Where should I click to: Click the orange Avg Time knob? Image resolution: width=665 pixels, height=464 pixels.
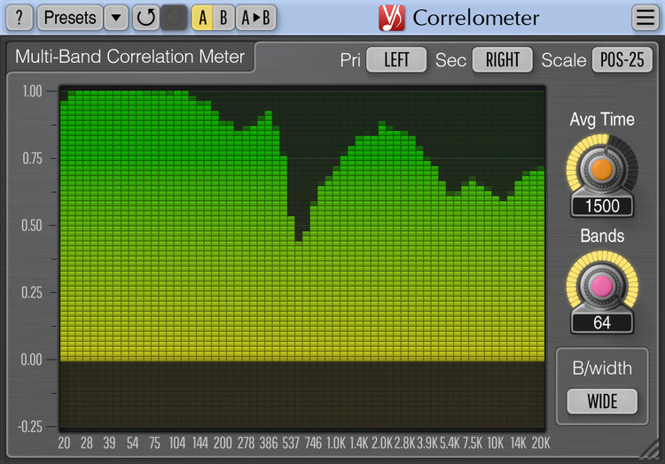click(x=602, y=169)
